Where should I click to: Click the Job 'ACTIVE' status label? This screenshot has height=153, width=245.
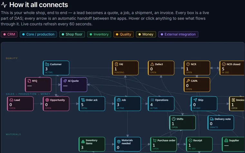point(121,108)
